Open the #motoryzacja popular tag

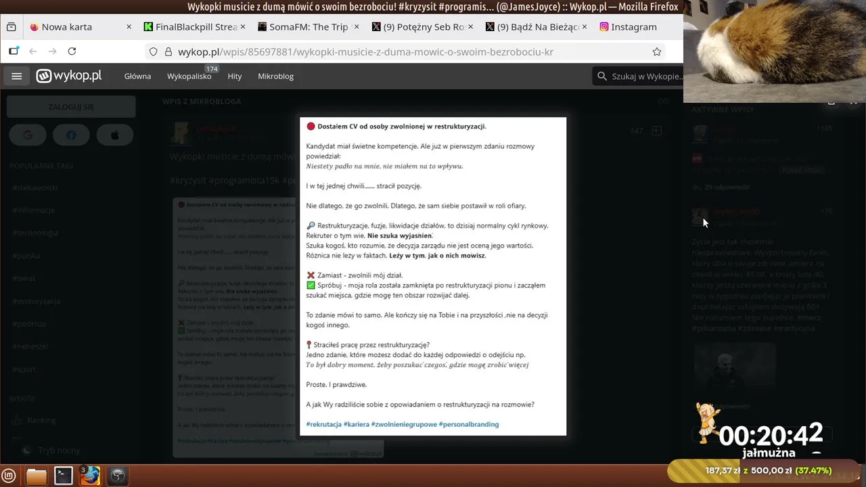click(x=37, y=301)
